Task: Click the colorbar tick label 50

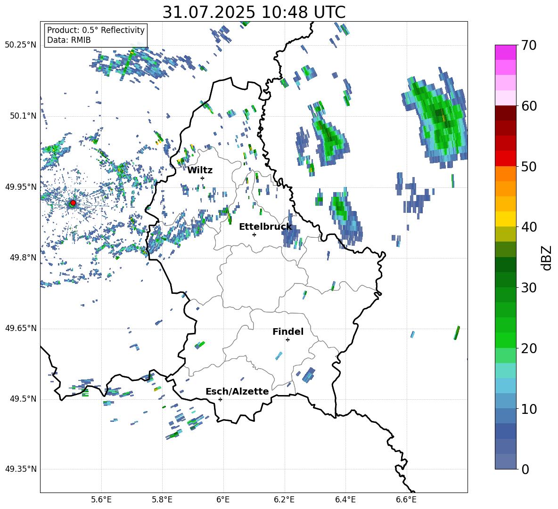Action: tap(528, 167)
